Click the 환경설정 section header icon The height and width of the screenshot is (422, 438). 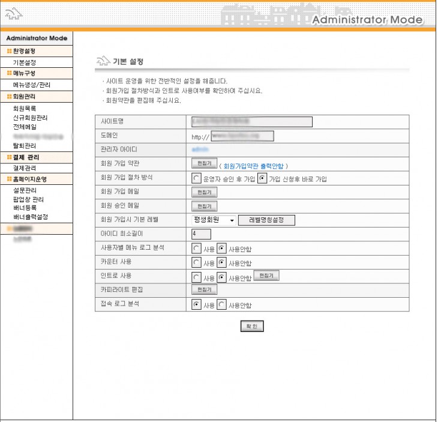(9, 52)
